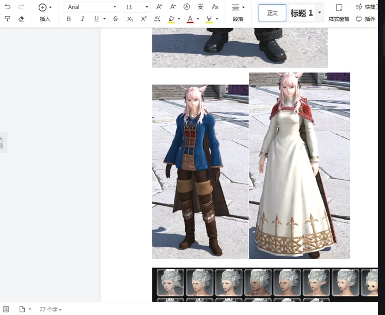This screenshot has height=315, width=385.
Task: Open character spacing AV icon
Action: tap(157, 18)
